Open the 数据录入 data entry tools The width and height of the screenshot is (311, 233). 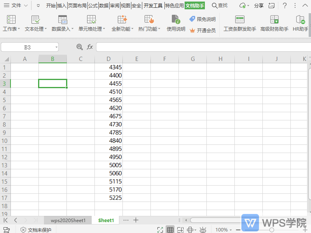(x=63, y=23)
